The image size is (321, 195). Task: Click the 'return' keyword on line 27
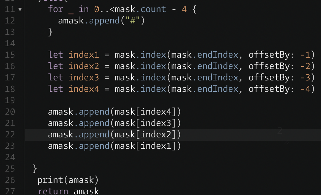[53, 191]
